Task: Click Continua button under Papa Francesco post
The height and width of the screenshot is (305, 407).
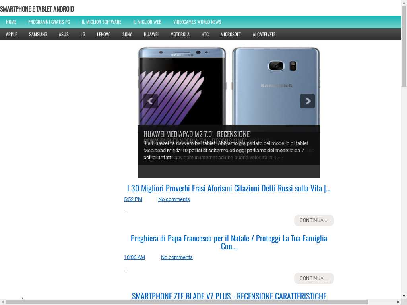Action: [x=314, y=278]
